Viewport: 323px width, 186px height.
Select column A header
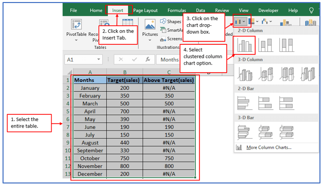[x=90, y=72]
